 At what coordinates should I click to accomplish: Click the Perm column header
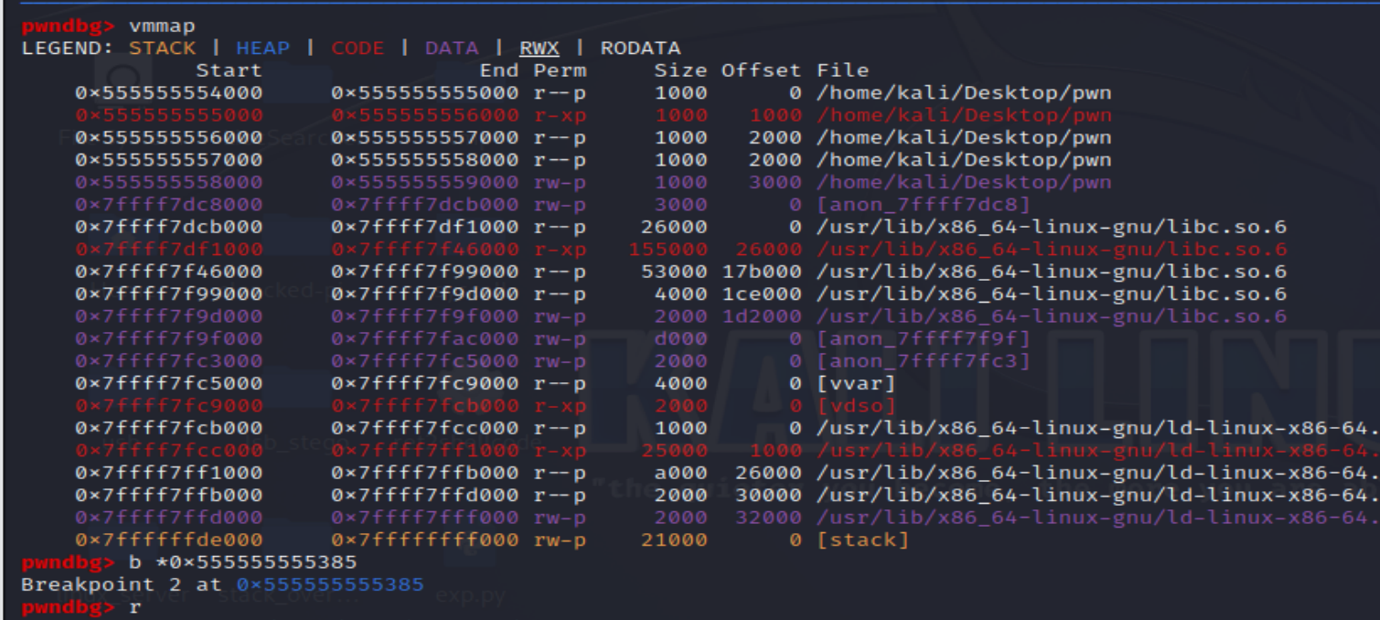pos(560,70)
